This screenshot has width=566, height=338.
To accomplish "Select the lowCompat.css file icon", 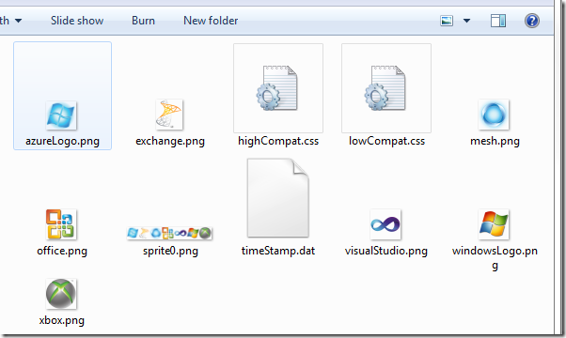I will click(x=386, y=88).
